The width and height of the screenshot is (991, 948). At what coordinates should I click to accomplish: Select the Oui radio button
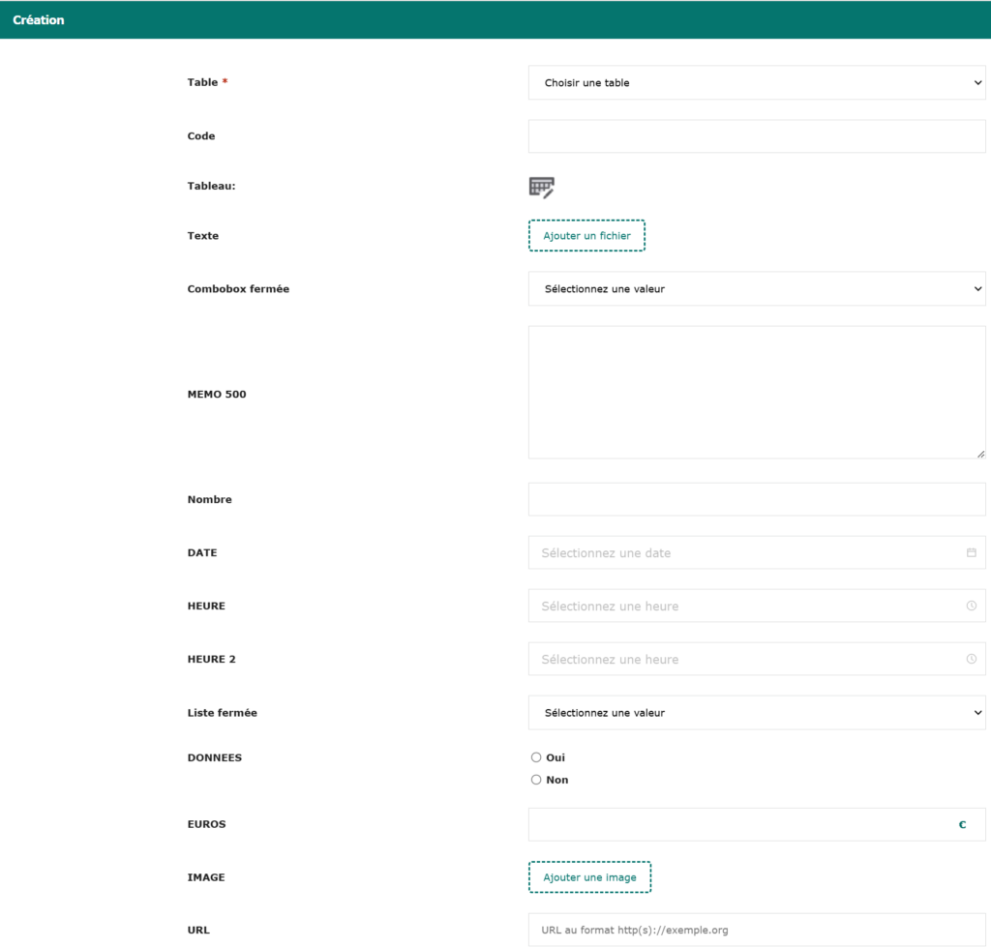[x=536, y=757]
